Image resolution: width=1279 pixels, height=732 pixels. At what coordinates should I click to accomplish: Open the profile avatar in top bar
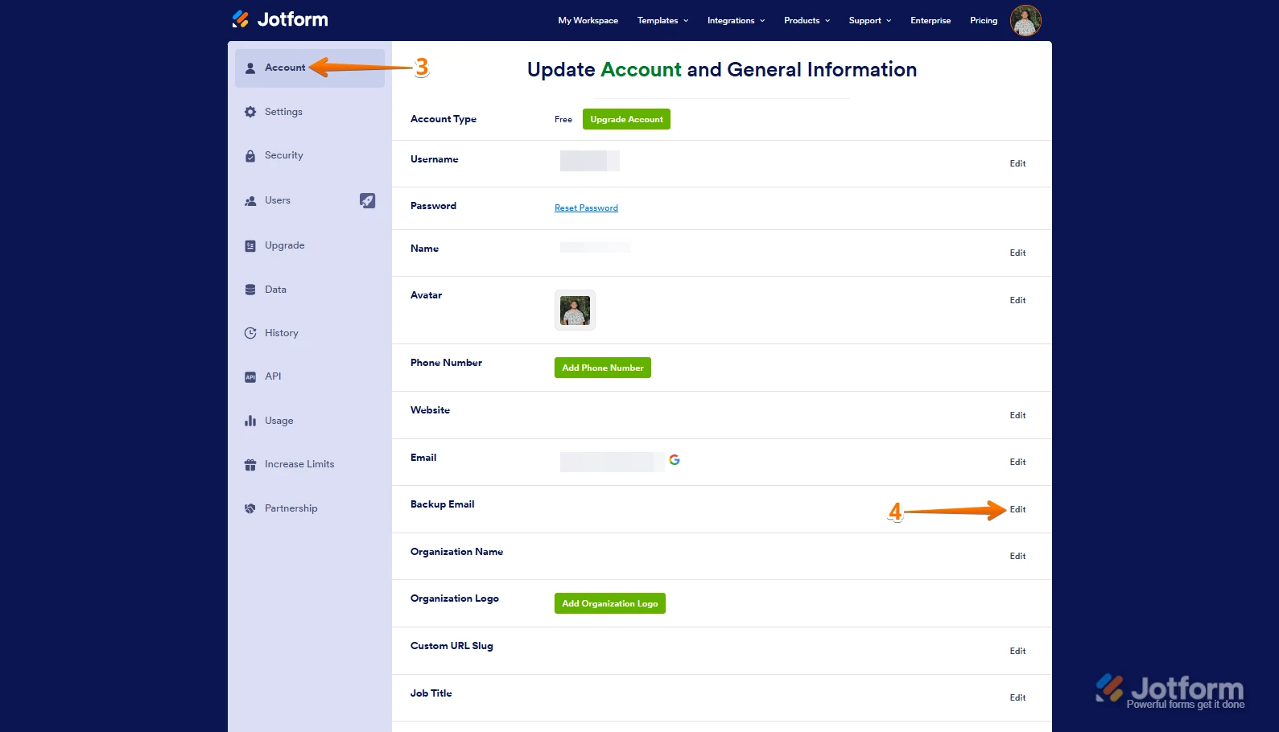tap(1025, 20)
